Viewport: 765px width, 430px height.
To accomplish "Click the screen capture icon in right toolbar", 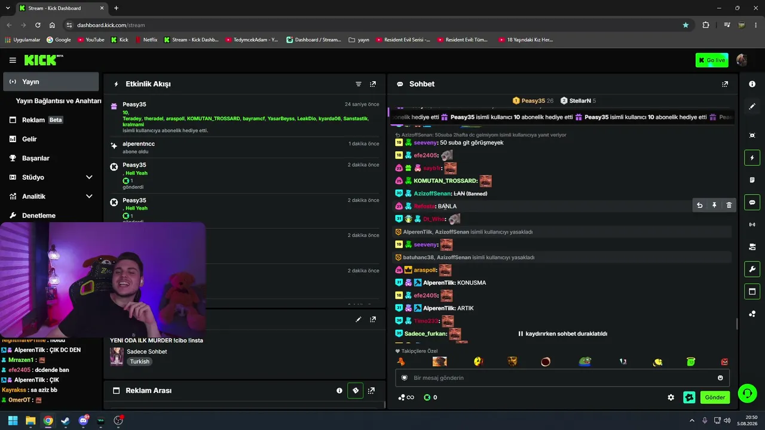I will [x=752, y=136].
